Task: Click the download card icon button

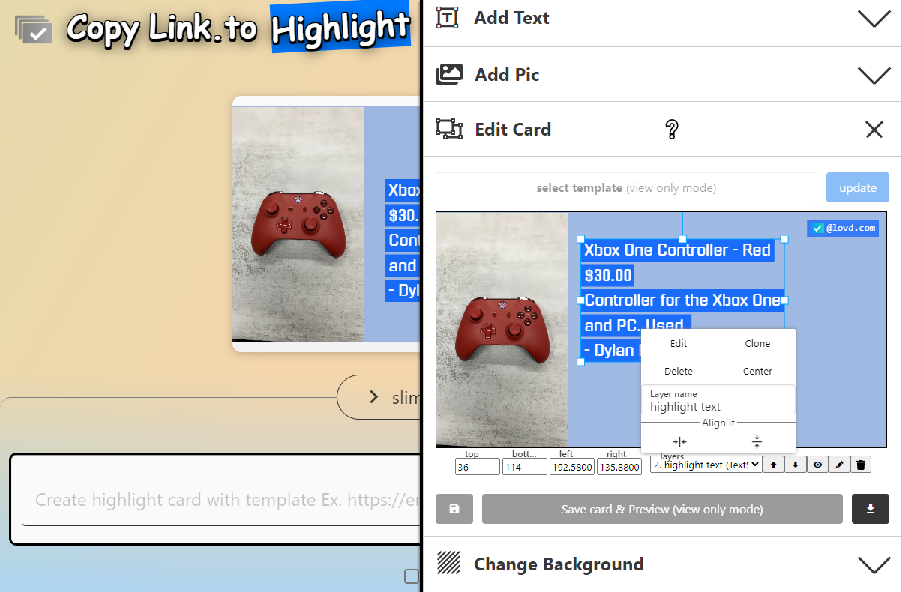Action: [x=871, y=509]
